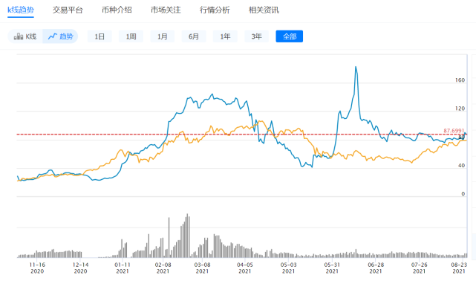Click the 03-08 2021 date label
476x281 pixels.
[202, 268]
